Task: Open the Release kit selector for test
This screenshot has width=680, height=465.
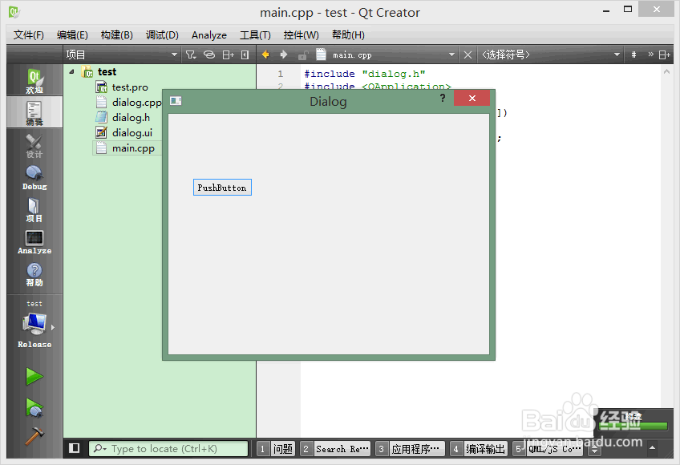Action: click(34, 325)
